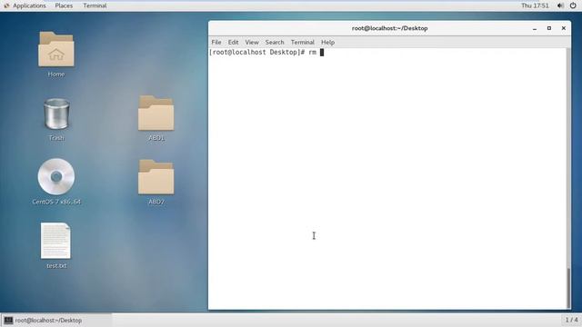Open the terminal File menu
This screenshot has height=327, width=582.
pos(216,43)
